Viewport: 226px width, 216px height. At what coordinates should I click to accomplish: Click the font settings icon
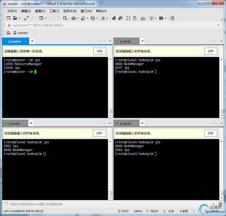(x=103, y=18)
